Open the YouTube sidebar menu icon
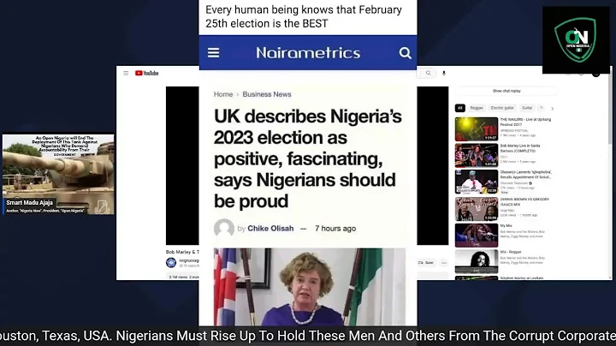This screenshot has width=616, height=346. (126, 73)
